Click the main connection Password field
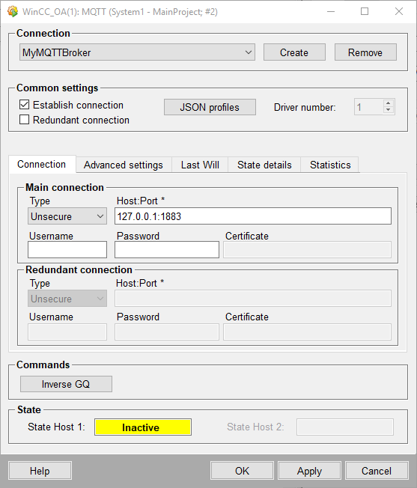Viewport: 417px width, 488px height. [167, 249]
